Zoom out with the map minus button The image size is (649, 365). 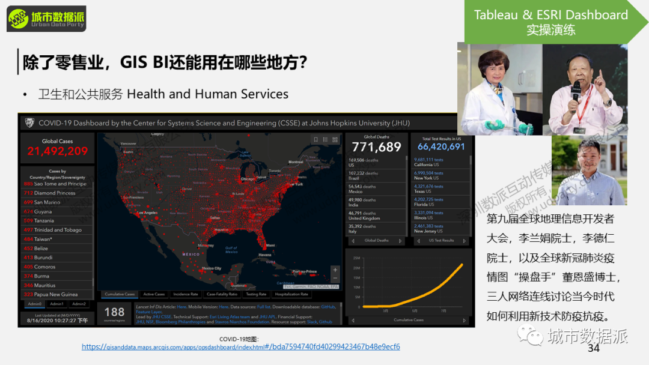[x=335, y=278]
